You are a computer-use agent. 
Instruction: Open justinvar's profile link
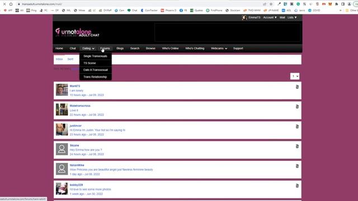(76, 126)
